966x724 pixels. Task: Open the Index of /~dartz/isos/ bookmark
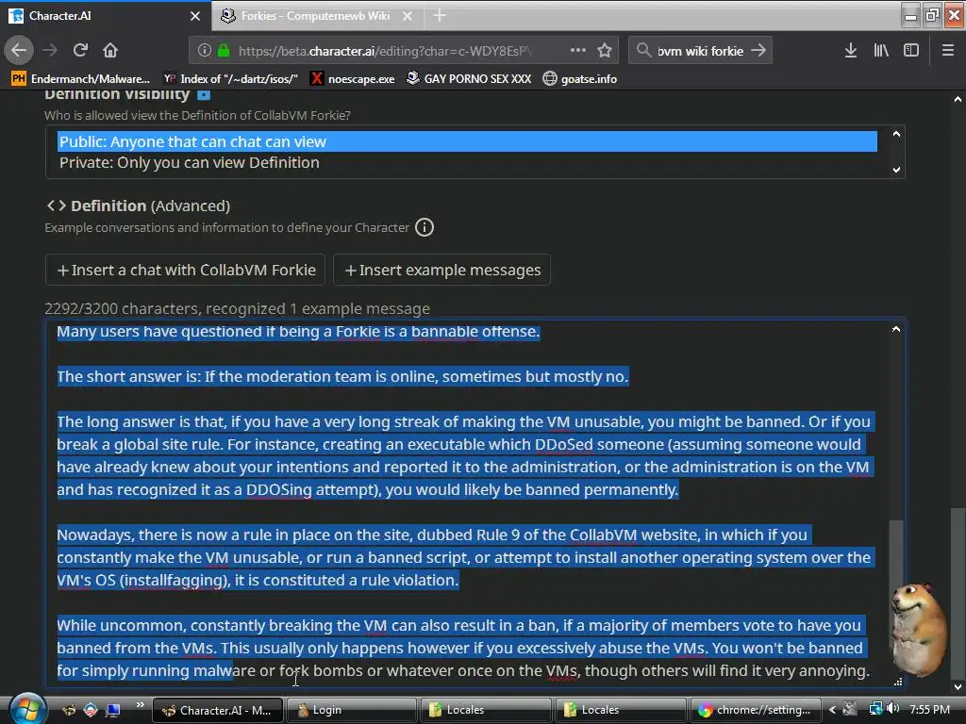pos(230,79)
